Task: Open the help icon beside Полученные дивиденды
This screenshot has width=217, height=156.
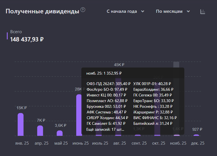Action: click(x=83, y=10)
